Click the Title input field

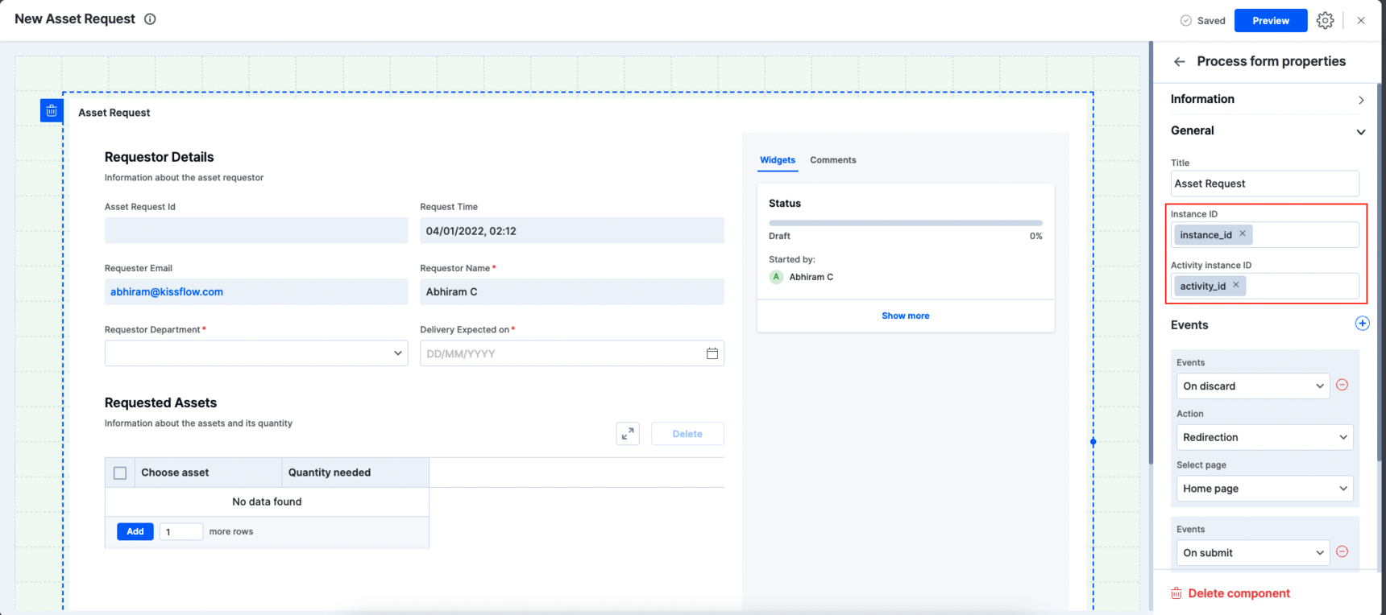1264,184
